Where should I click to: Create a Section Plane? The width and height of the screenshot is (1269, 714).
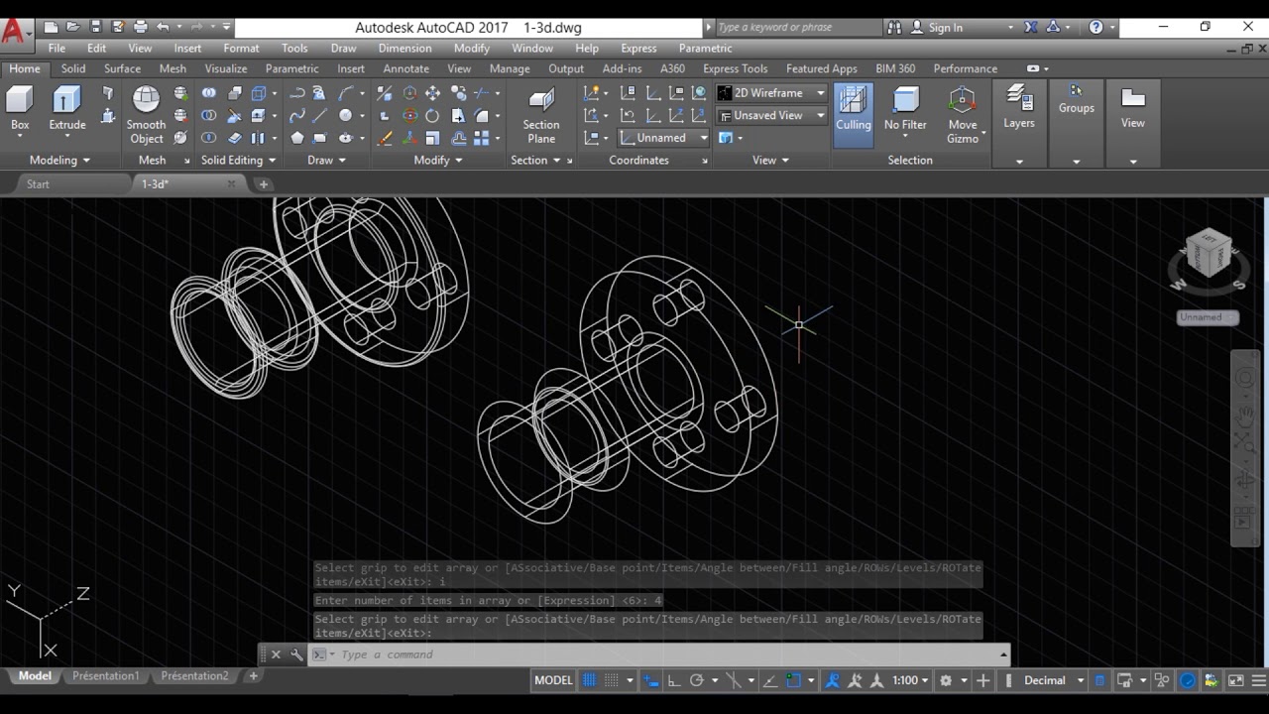tap(541, 114)
